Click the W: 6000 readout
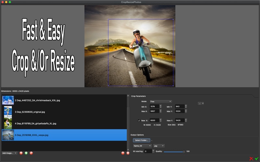The height and width of the screenshot is (162, 260). point(147,125)
